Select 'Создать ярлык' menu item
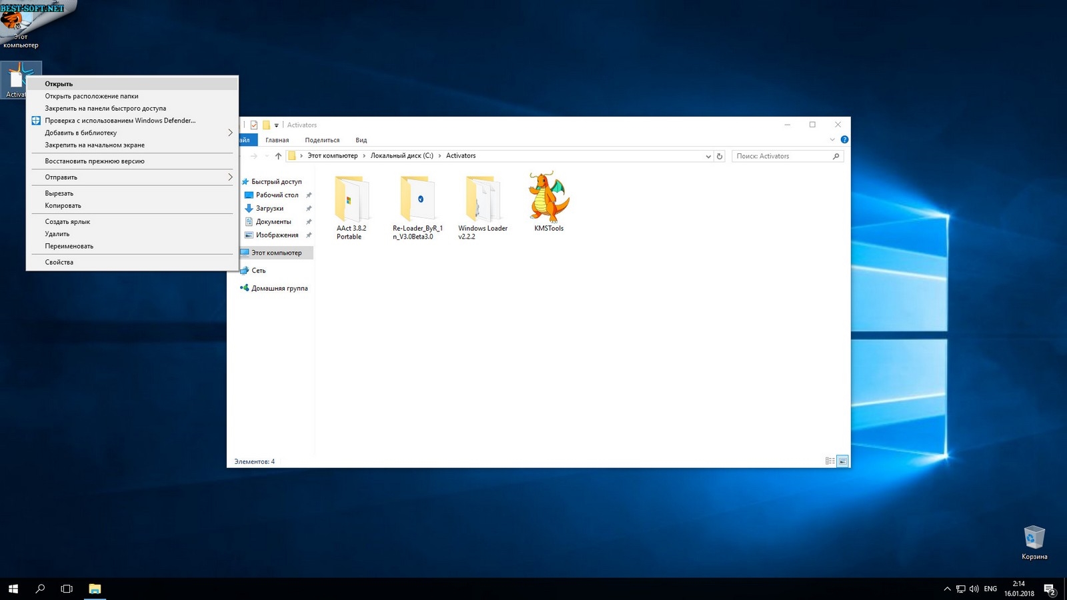Viewport: 1067px width, 600px height. (x=132, y=221)
